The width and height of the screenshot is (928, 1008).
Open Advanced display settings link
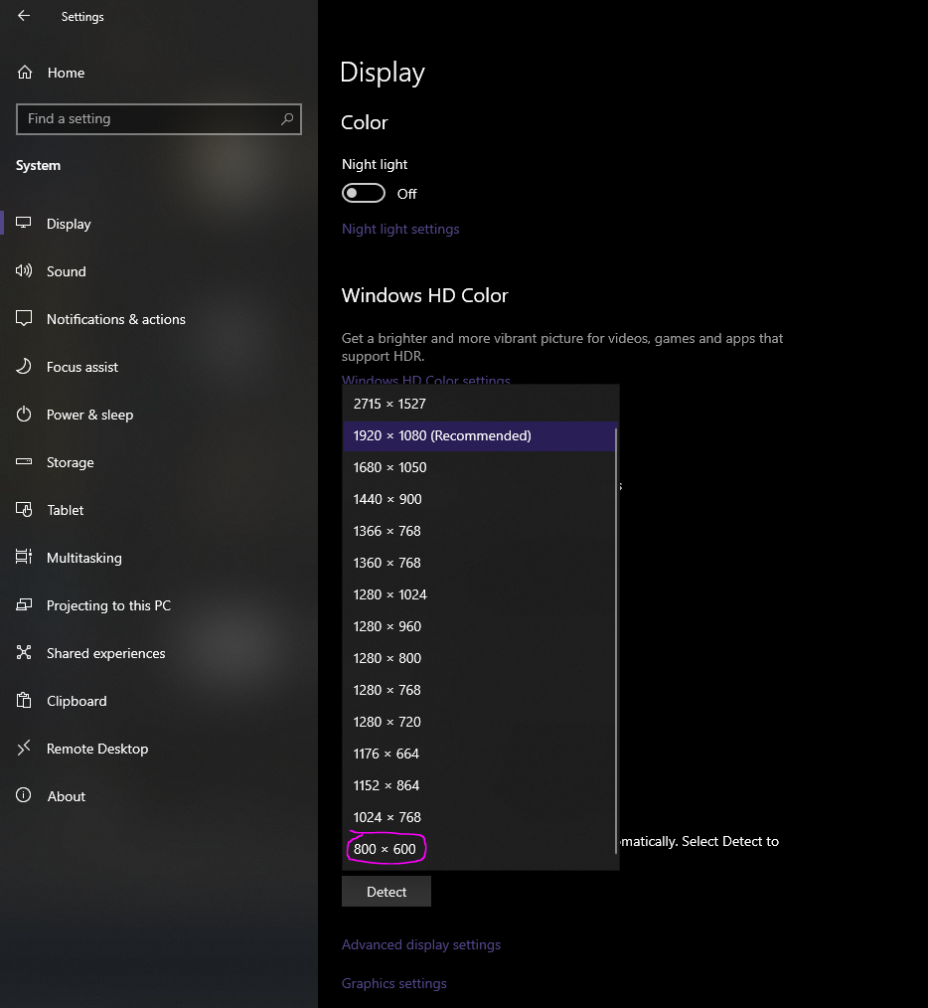[421, 944]
